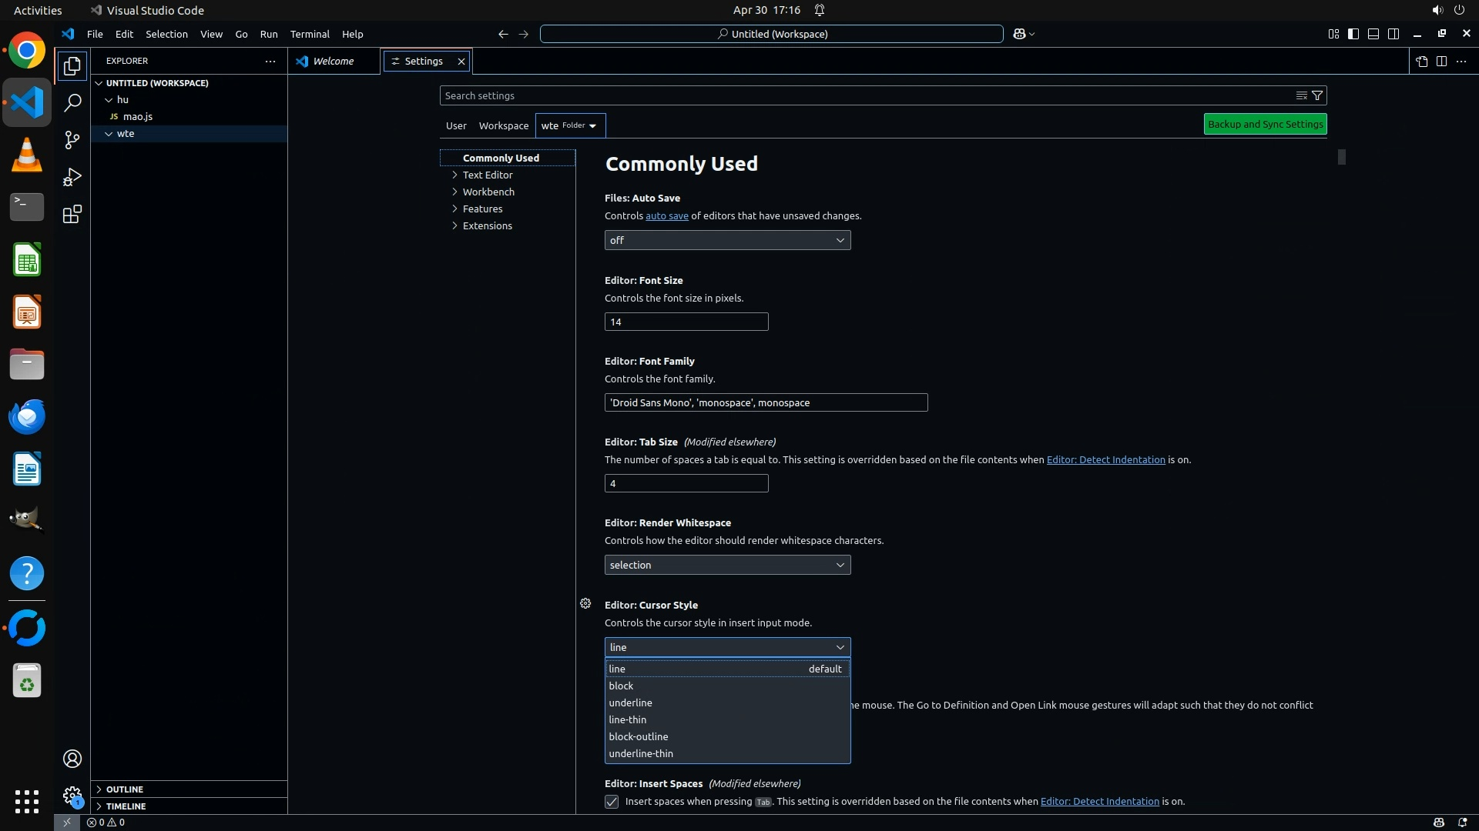Open the Terminal menu
The image size is (1479, 831).
coord(309,34)
